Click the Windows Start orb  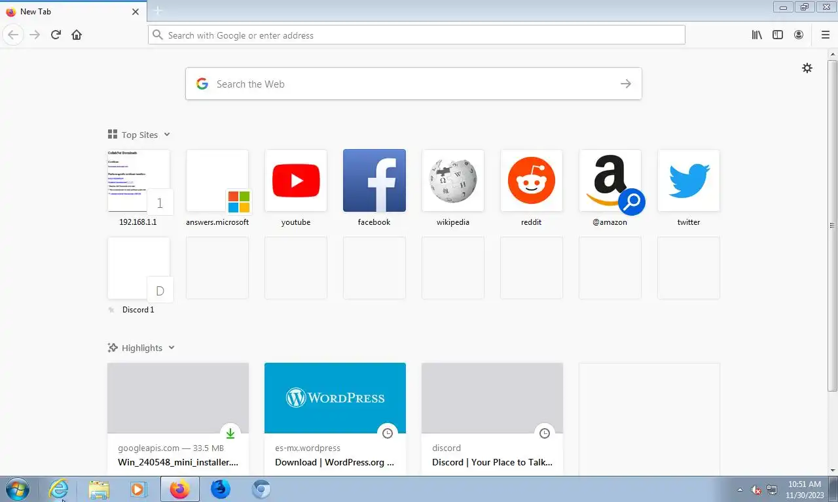coord(17,489)
